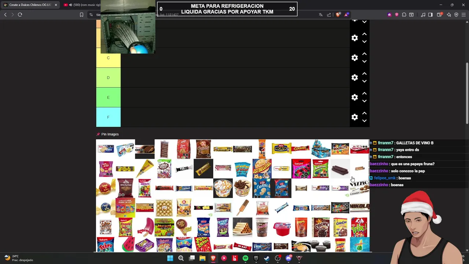The width and height of the screenshot is (469, 264).
Task: Open Brave Shields lion icon
Action: [x=338, y=15]
